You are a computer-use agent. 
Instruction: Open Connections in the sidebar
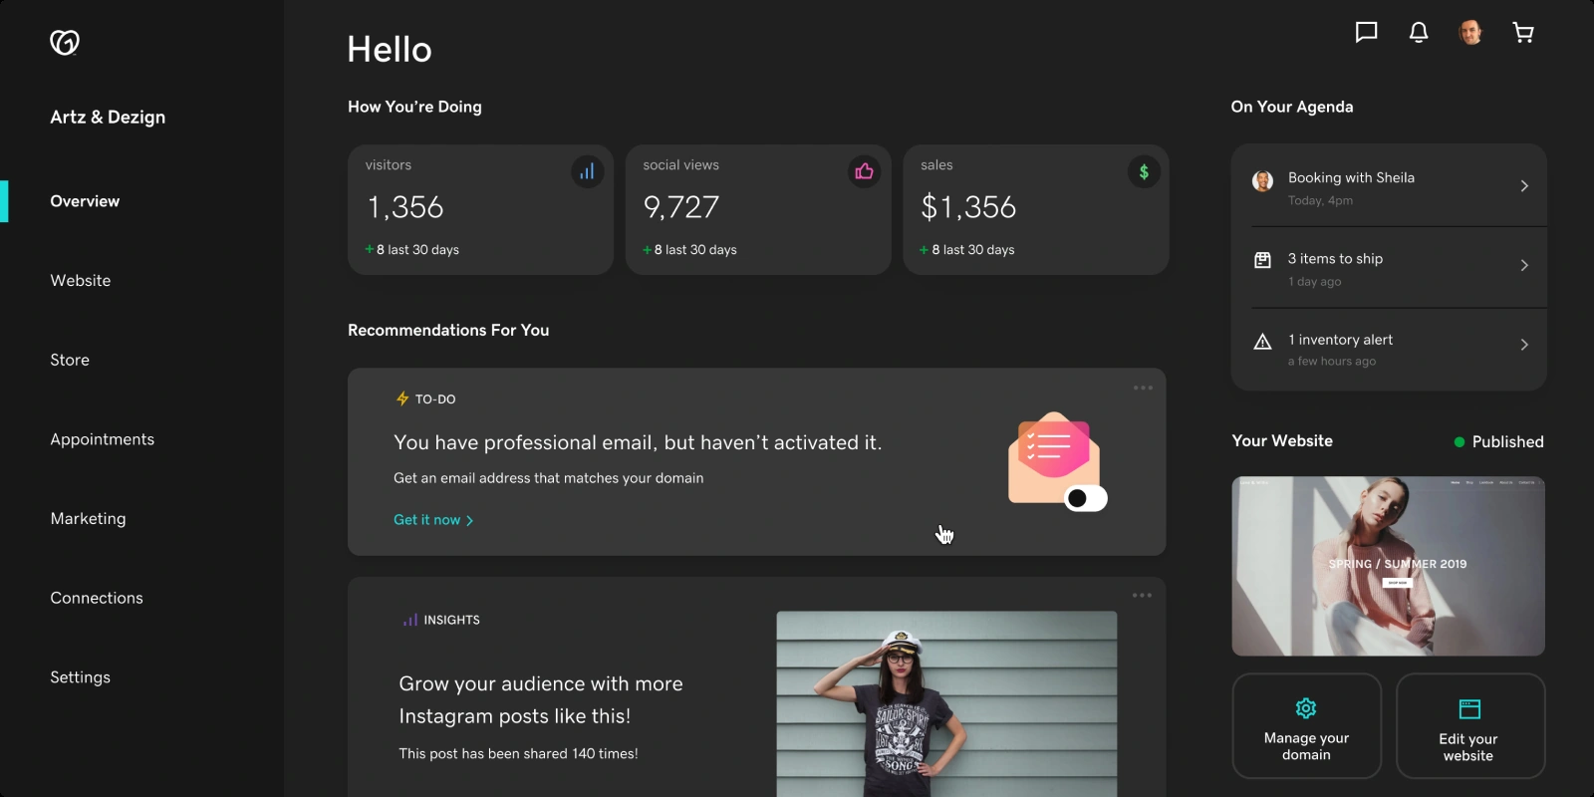coord(97,598)
